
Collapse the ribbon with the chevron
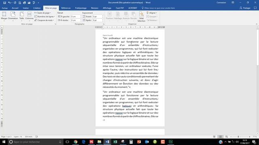257,24
